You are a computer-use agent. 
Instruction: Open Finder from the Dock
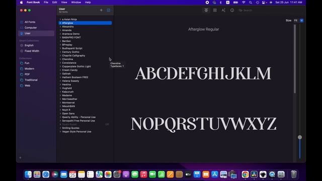pyautogui.click(x=28, y=174)
